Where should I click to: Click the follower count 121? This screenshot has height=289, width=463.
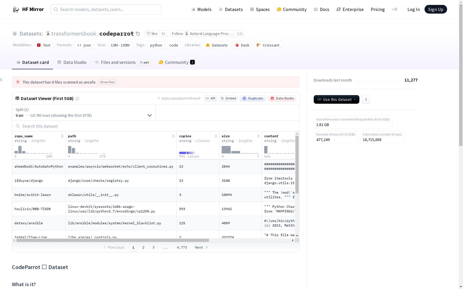[x=240, y=34]
